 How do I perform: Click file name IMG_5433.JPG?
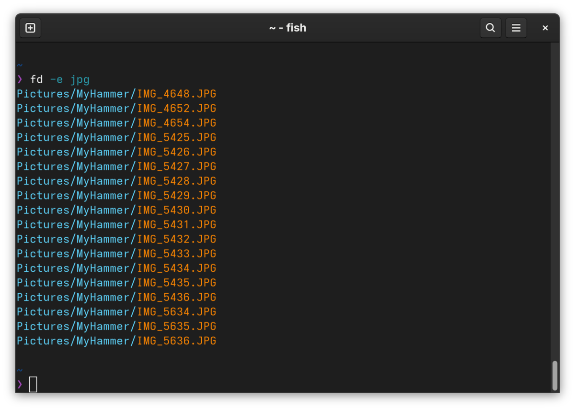(177, 254)
